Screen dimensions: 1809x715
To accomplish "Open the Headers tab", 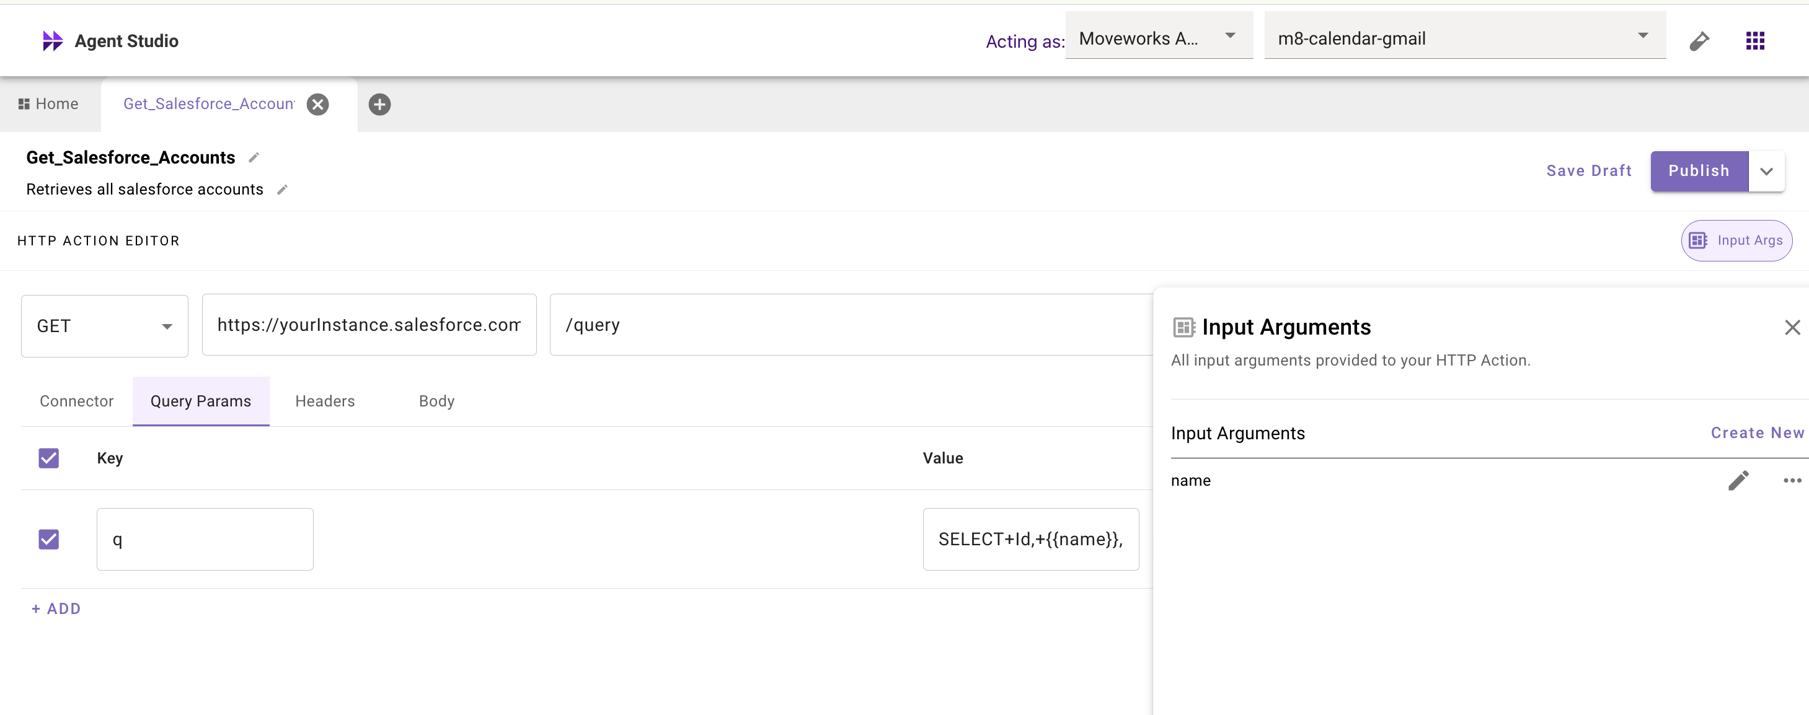I will click(325, 401).
